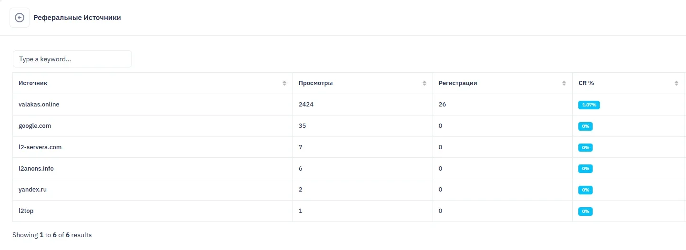Sort by Регистрации column sort icon
The height and width of the screenshot is (250, 686).
click(565, 83)
